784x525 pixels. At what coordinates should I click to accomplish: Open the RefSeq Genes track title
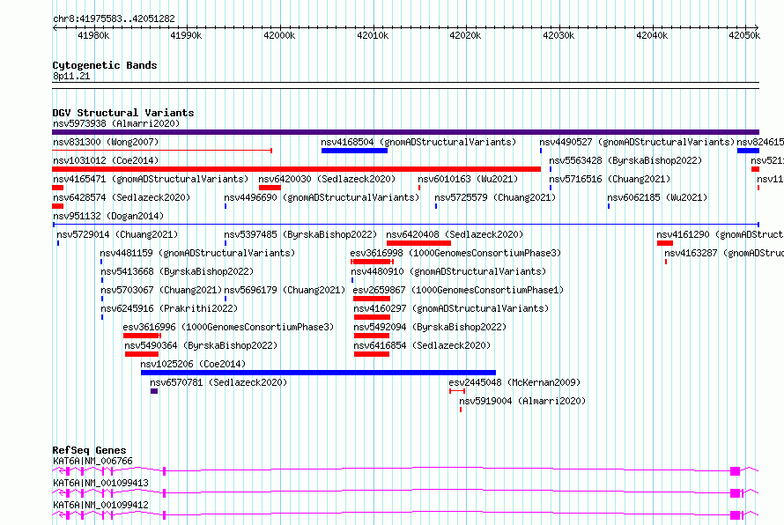coord(89,450)
